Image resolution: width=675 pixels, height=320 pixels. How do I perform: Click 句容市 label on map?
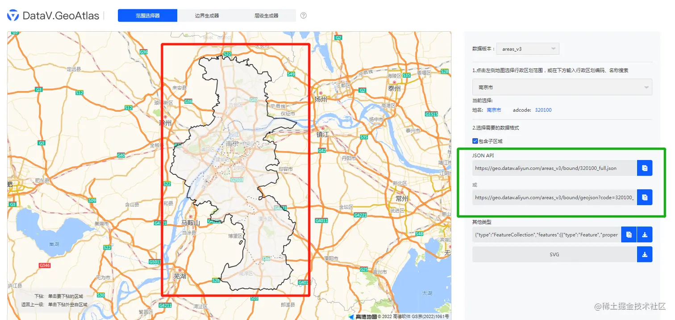click(285, 169)
